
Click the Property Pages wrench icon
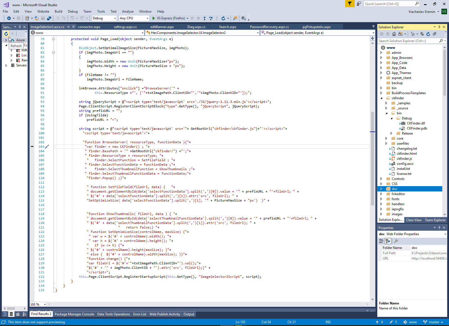click(x=396, y=241)
